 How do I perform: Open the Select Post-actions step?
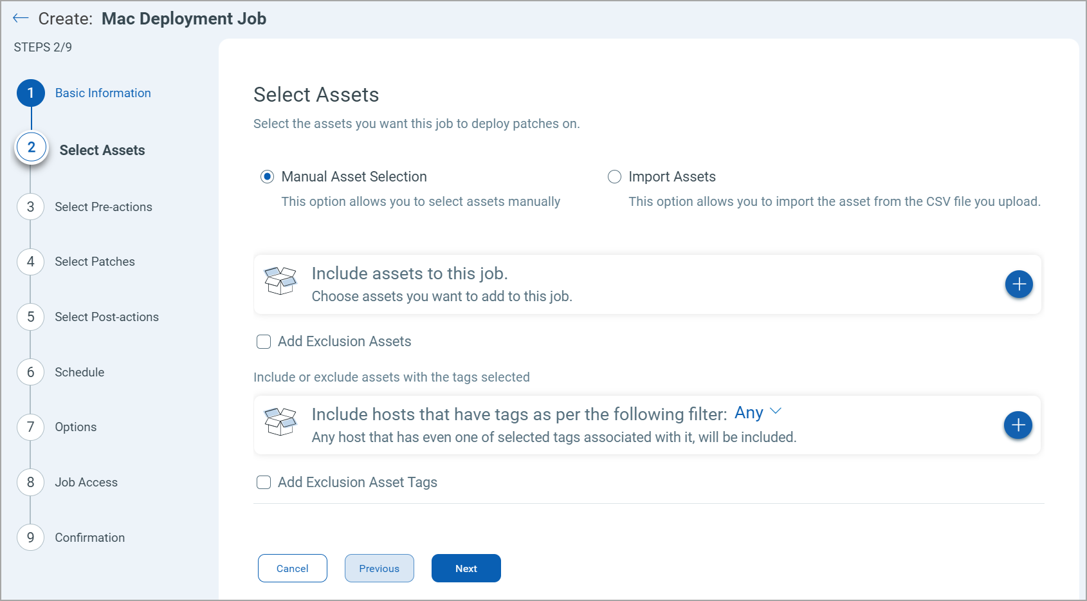(x=30, y=317)
